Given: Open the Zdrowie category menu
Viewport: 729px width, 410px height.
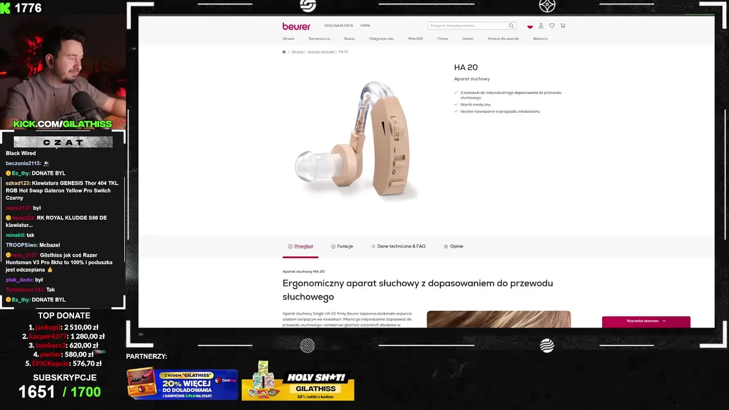Looking at the screenshot, I should point(288,39).
